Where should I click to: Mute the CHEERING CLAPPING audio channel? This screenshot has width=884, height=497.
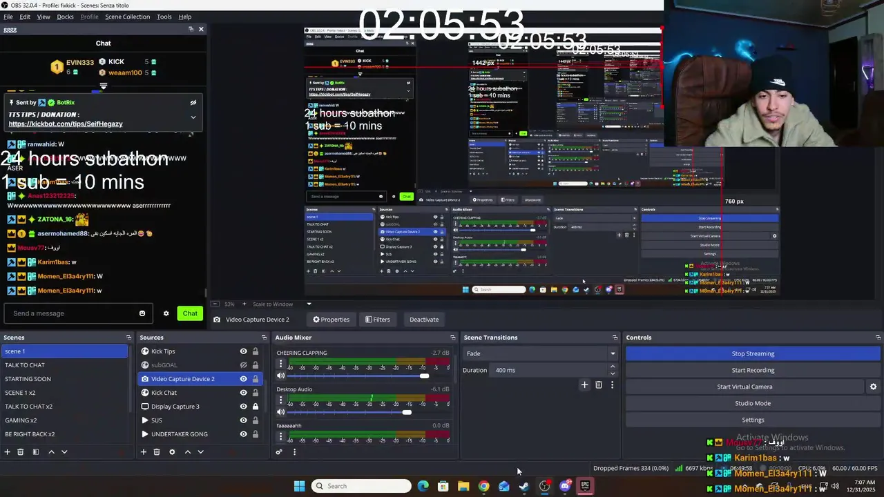tap(280, 376)
